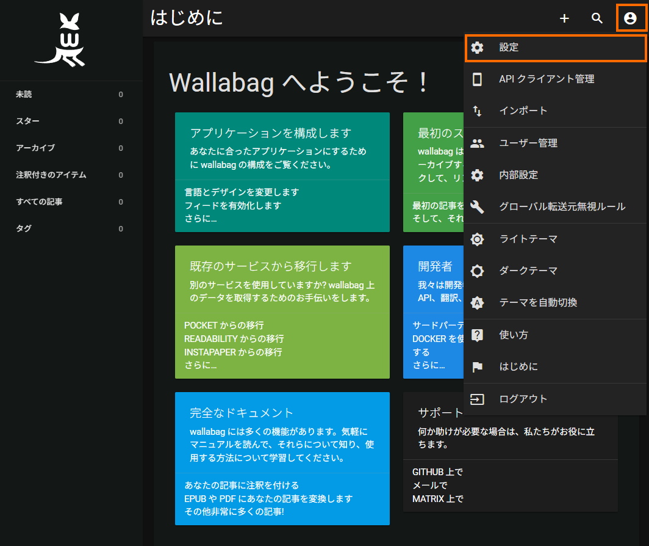
Task: Click さらに... in アプリケーションを構成します card
Action: (200, 219)
